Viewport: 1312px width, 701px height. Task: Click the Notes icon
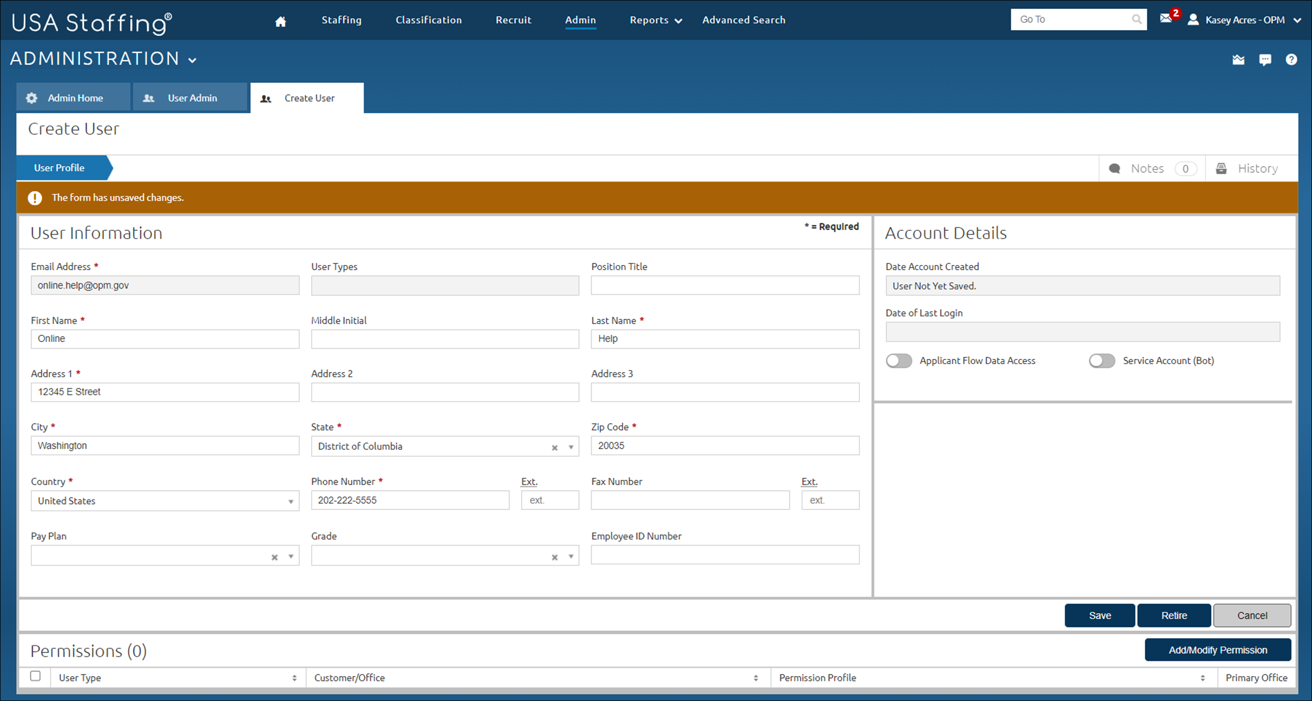pos(1114,168)
